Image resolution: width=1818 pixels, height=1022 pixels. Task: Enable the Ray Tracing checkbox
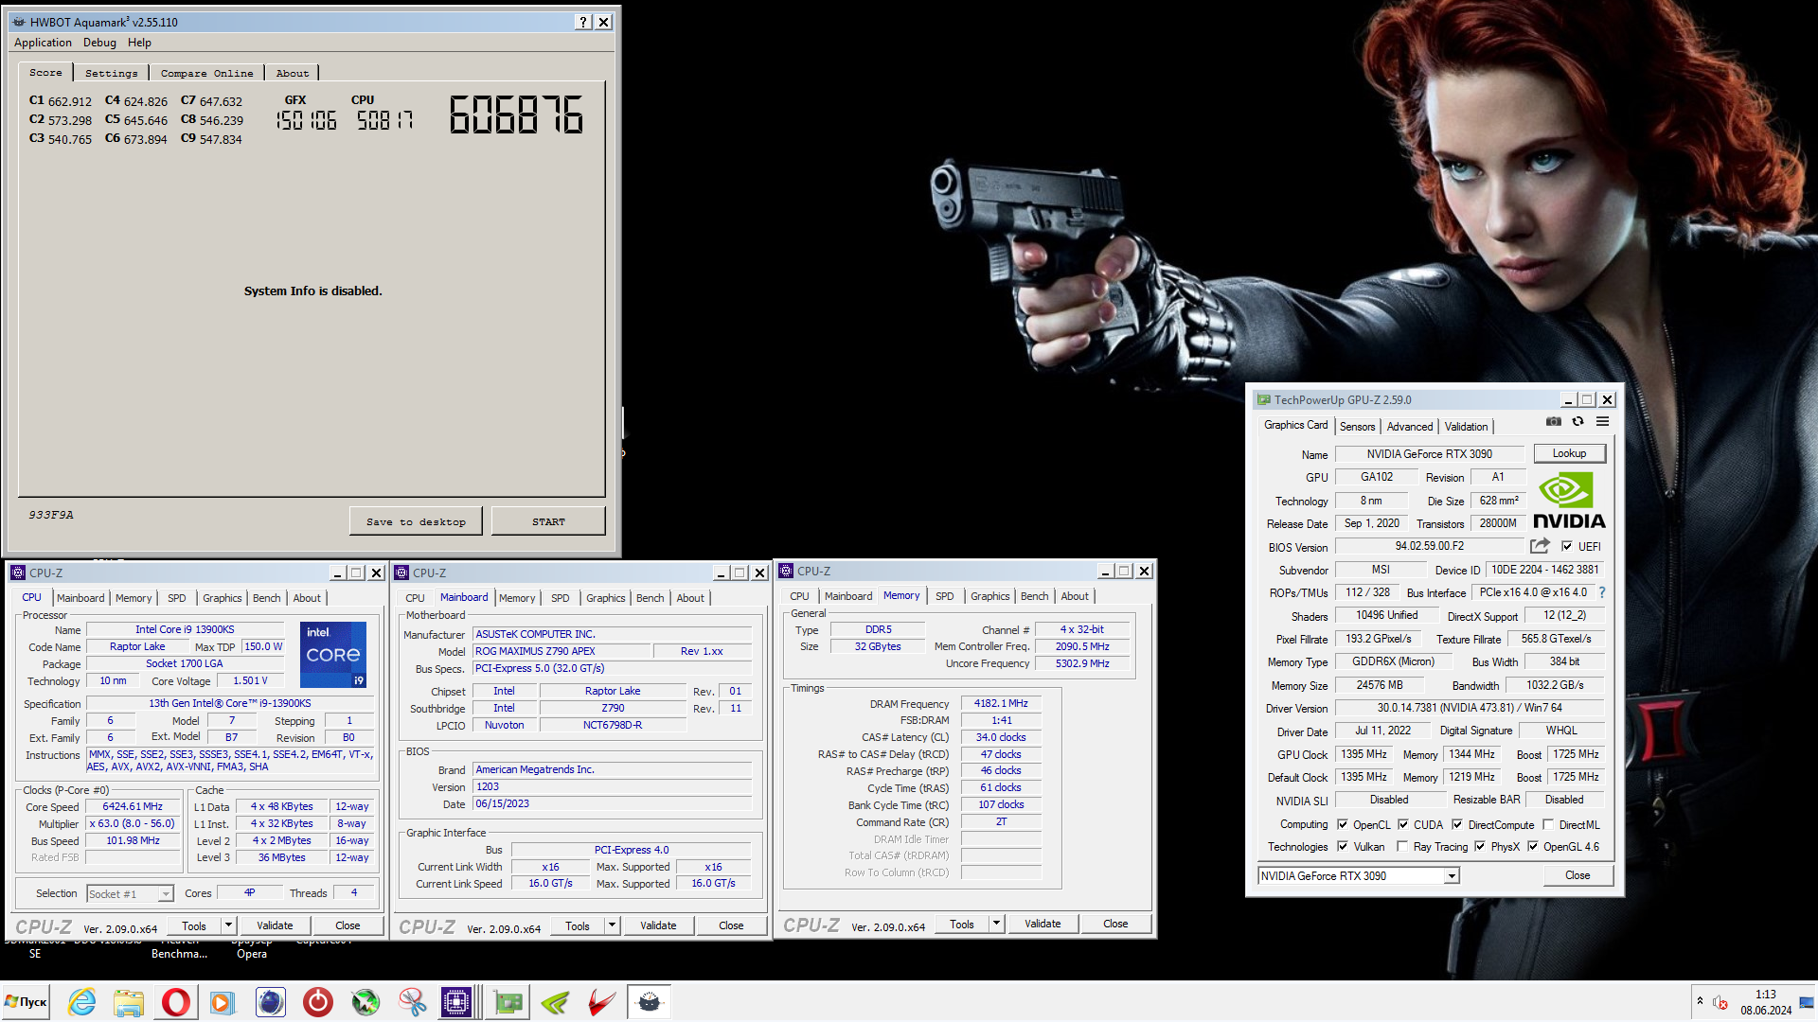[1402, 846]
